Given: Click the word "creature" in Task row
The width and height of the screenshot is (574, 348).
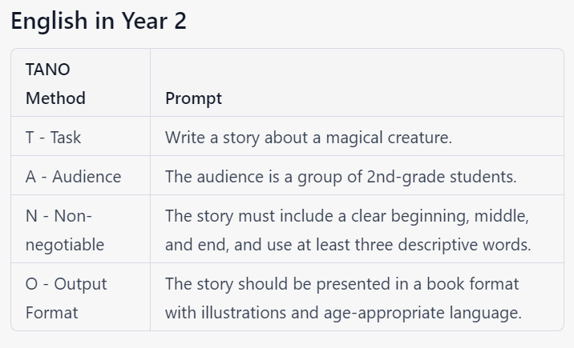Looking at the screenshot, I should tap(417, 138).
